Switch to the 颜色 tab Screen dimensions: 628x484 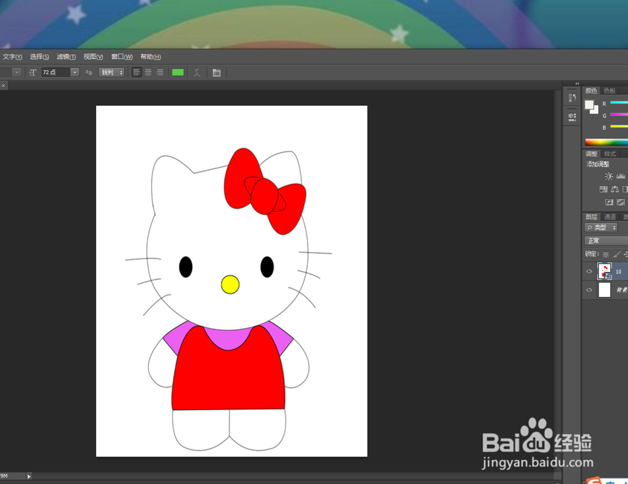tap(591, 91)
